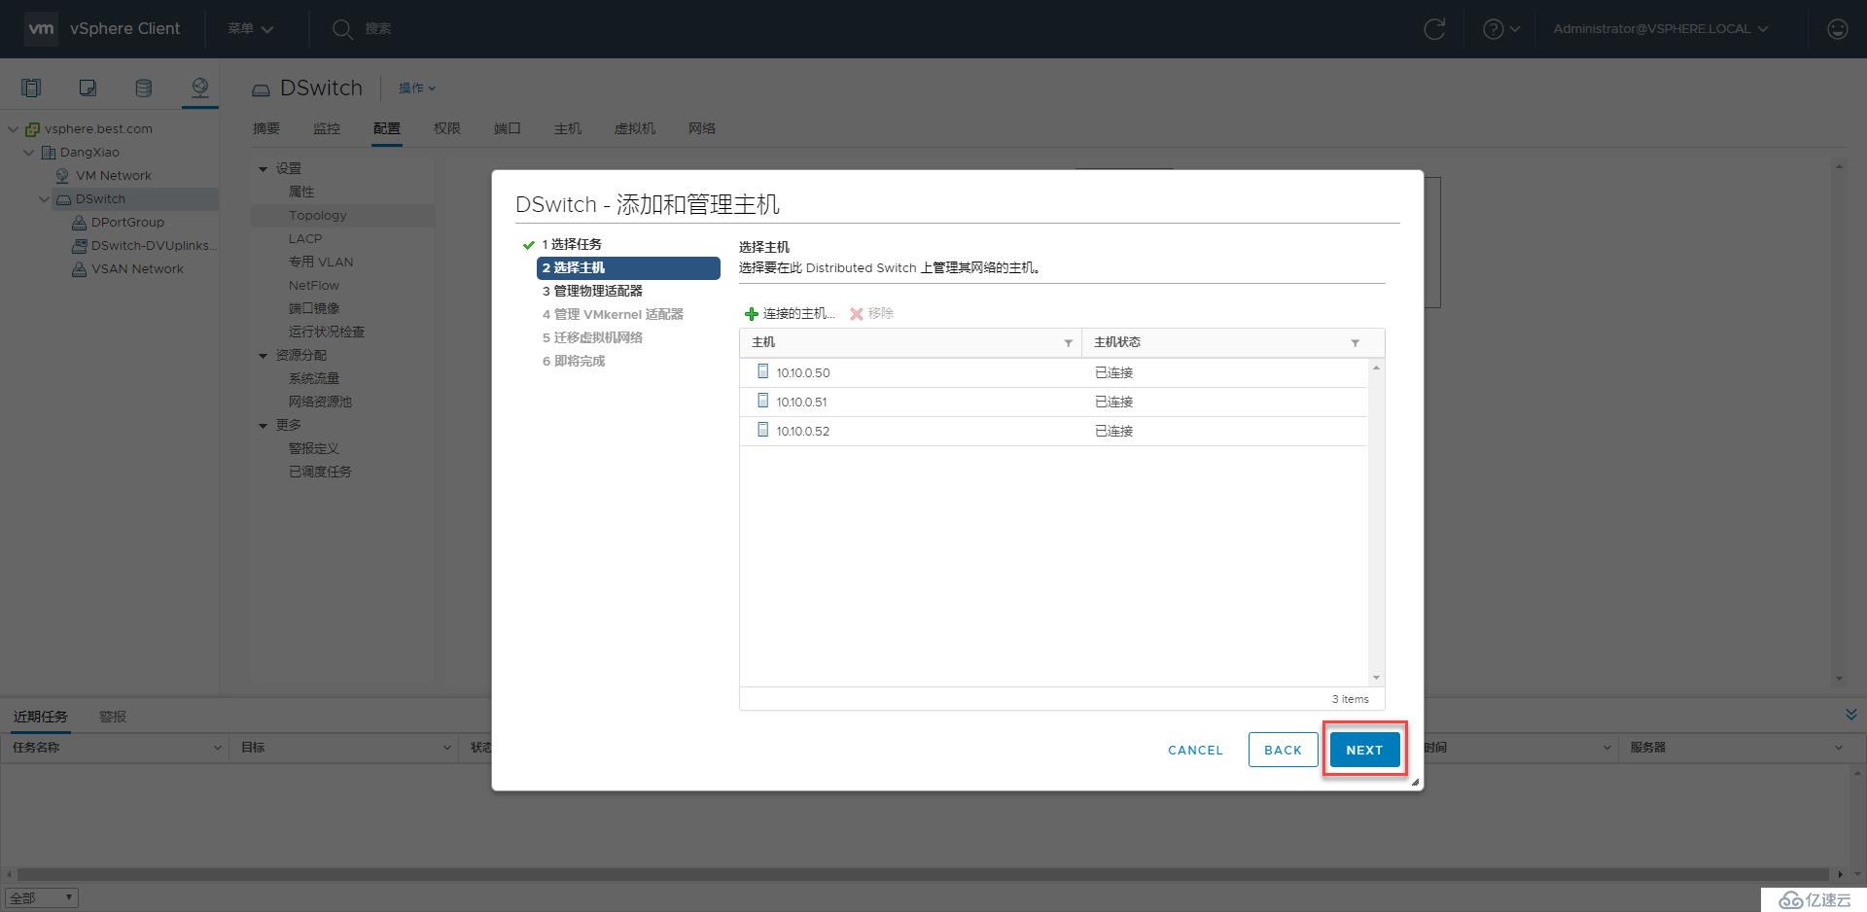Open Administrator@VSPHERE.LOCAL user menu
Viewport: 1867px width, 912px height.
[x=1661, y=29]
